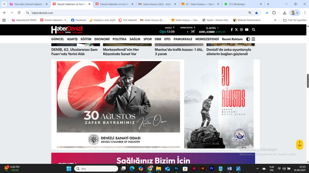Open Tüm Yer İşaretleri folder
This screenshot has height=173, width=309.
click(295, 20)
